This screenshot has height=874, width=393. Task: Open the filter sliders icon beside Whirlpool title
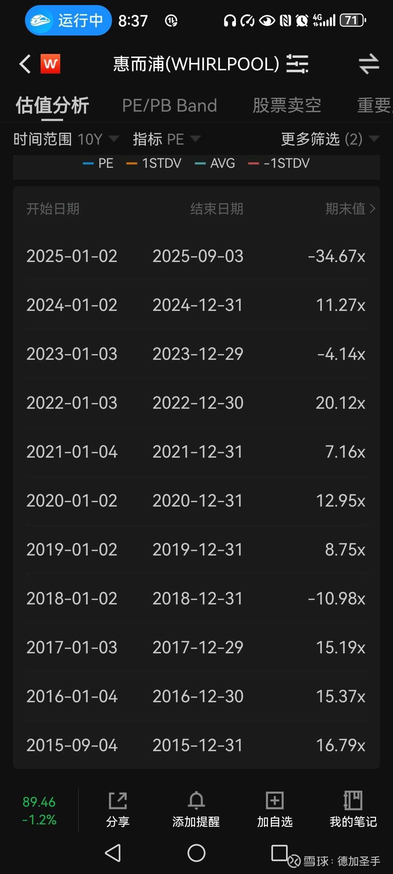pyautogui.click(x=297, y=64)
